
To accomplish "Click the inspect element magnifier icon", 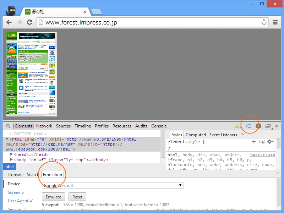I will [x=8, y=126].
